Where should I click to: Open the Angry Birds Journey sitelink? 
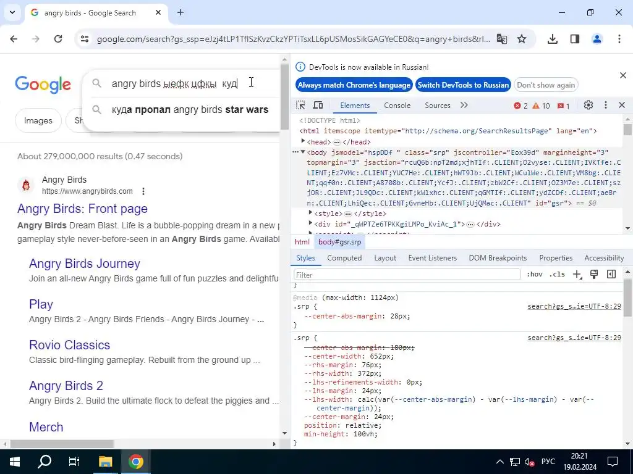84,264
